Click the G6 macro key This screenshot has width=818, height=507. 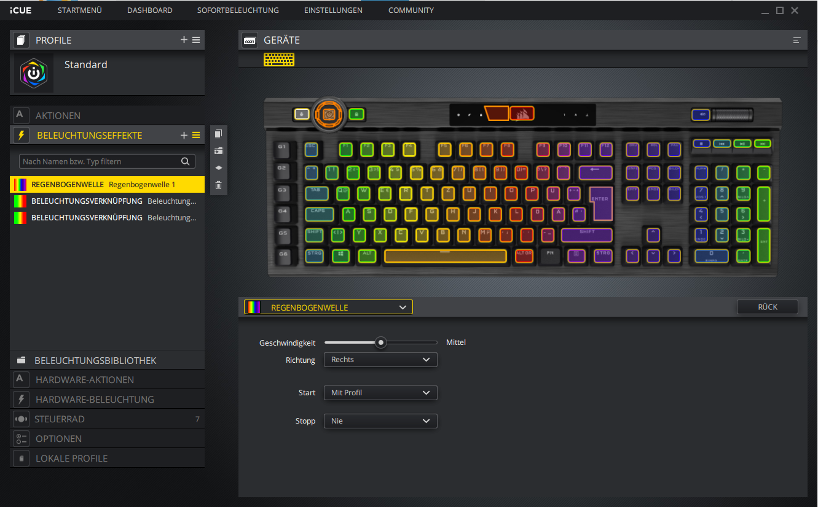pyautogui.click(x=282, y=255)
